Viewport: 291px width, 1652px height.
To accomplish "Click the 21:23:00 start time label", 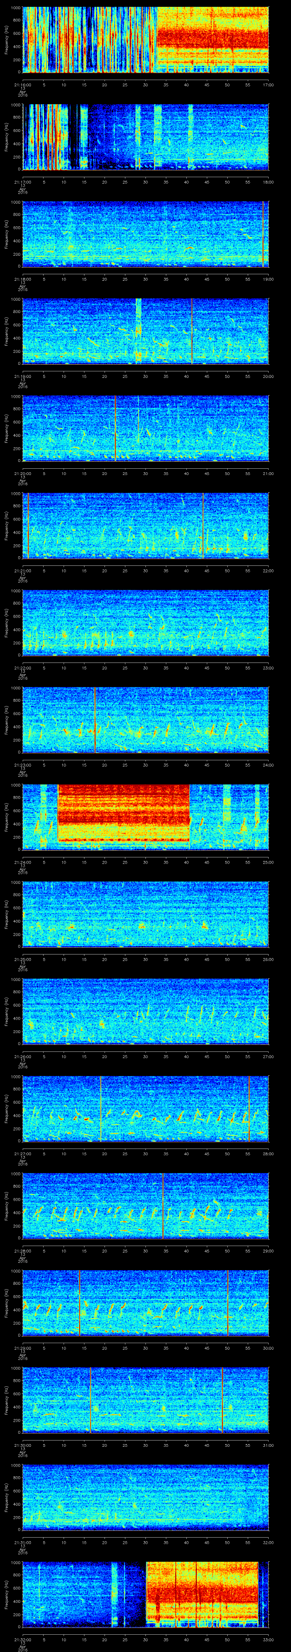I will coord(22,765).
